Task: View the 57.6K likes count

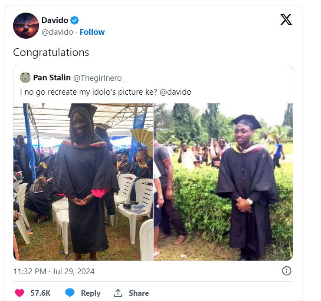Action: pyautogui.click(x=40, y=293)
